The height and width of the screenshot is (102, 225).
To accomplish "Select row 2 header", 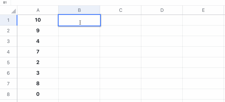I will (8, 31).
